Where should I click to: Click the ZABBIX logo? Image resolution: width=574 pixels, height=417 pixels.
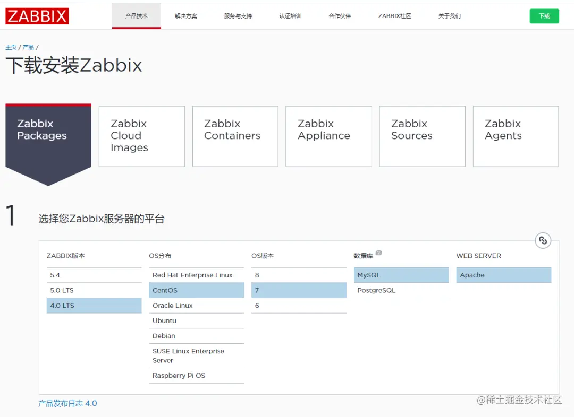[x=37, y=16]
